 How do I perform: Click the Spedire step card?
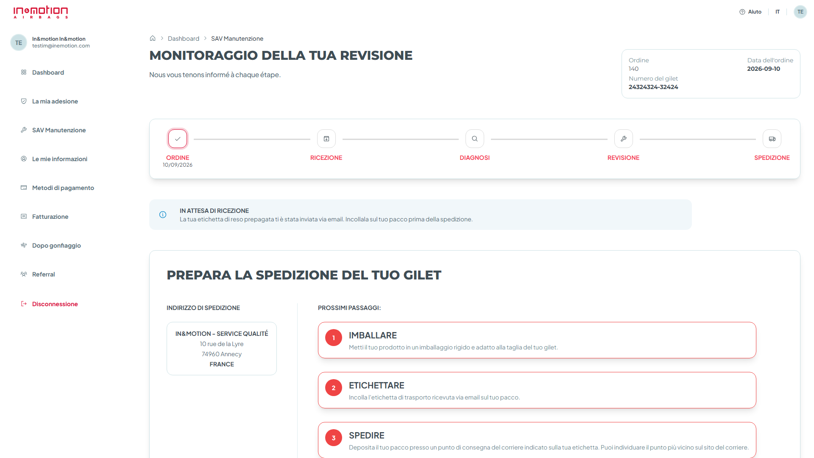[x=537, y=440]
